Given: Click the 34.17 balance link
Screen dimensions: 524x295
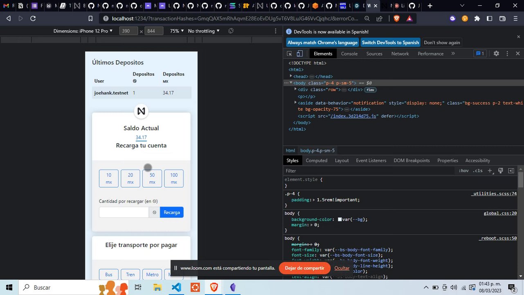Looking at the screenshot, I should coord(141,138).
